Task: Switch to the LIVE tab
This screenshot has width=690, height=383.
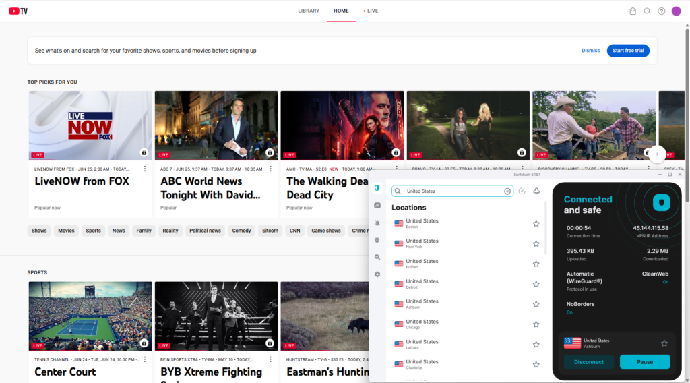Action: coord(371,11)
